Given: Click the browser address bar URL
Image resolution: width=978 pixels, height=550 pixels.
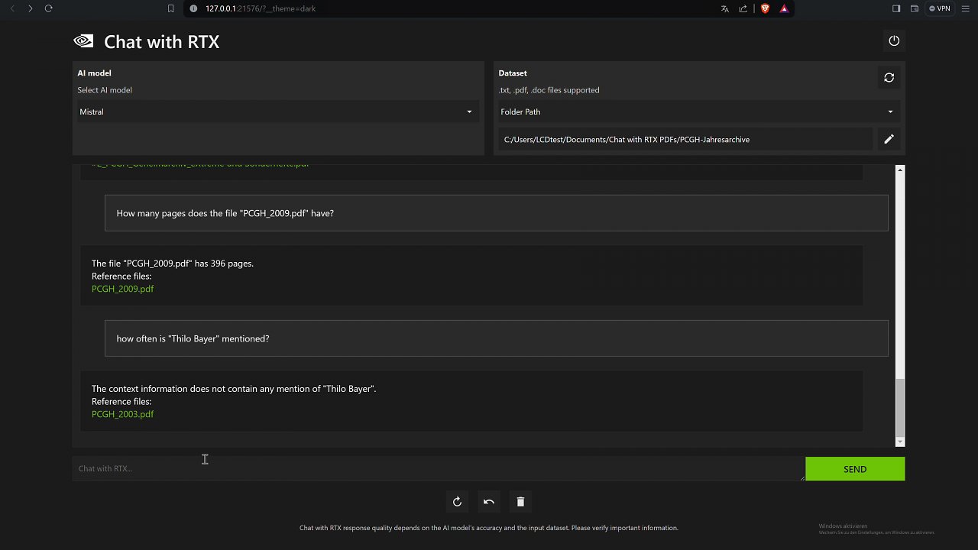Looking at the screenshot, I should click(261, 8).
